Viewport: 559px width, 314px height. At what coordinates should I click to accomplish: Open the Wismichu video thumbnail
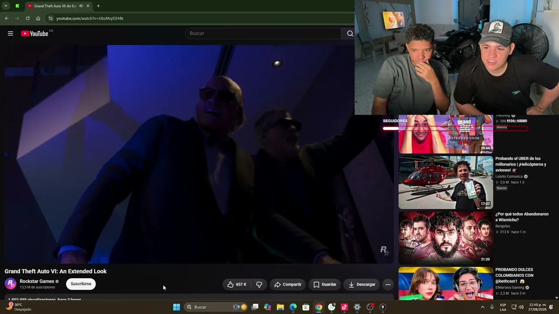pos(445,238)
